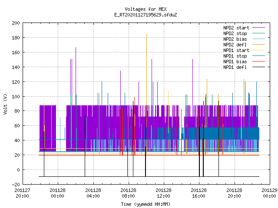Image resolution: width=278 pixels, height=208 pixels.
Task: Click the purple NPD2 start legend line
Action: [x=258, y=28]
